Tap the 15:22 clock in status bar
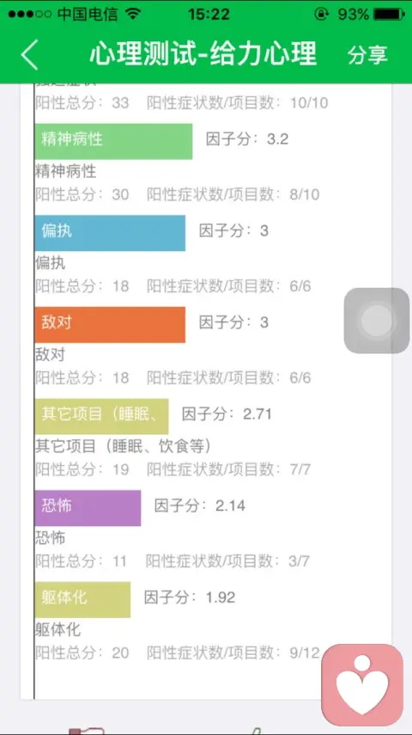Image resolution: width=412 pixels, height=735 pixels. [x=209, y=14]
